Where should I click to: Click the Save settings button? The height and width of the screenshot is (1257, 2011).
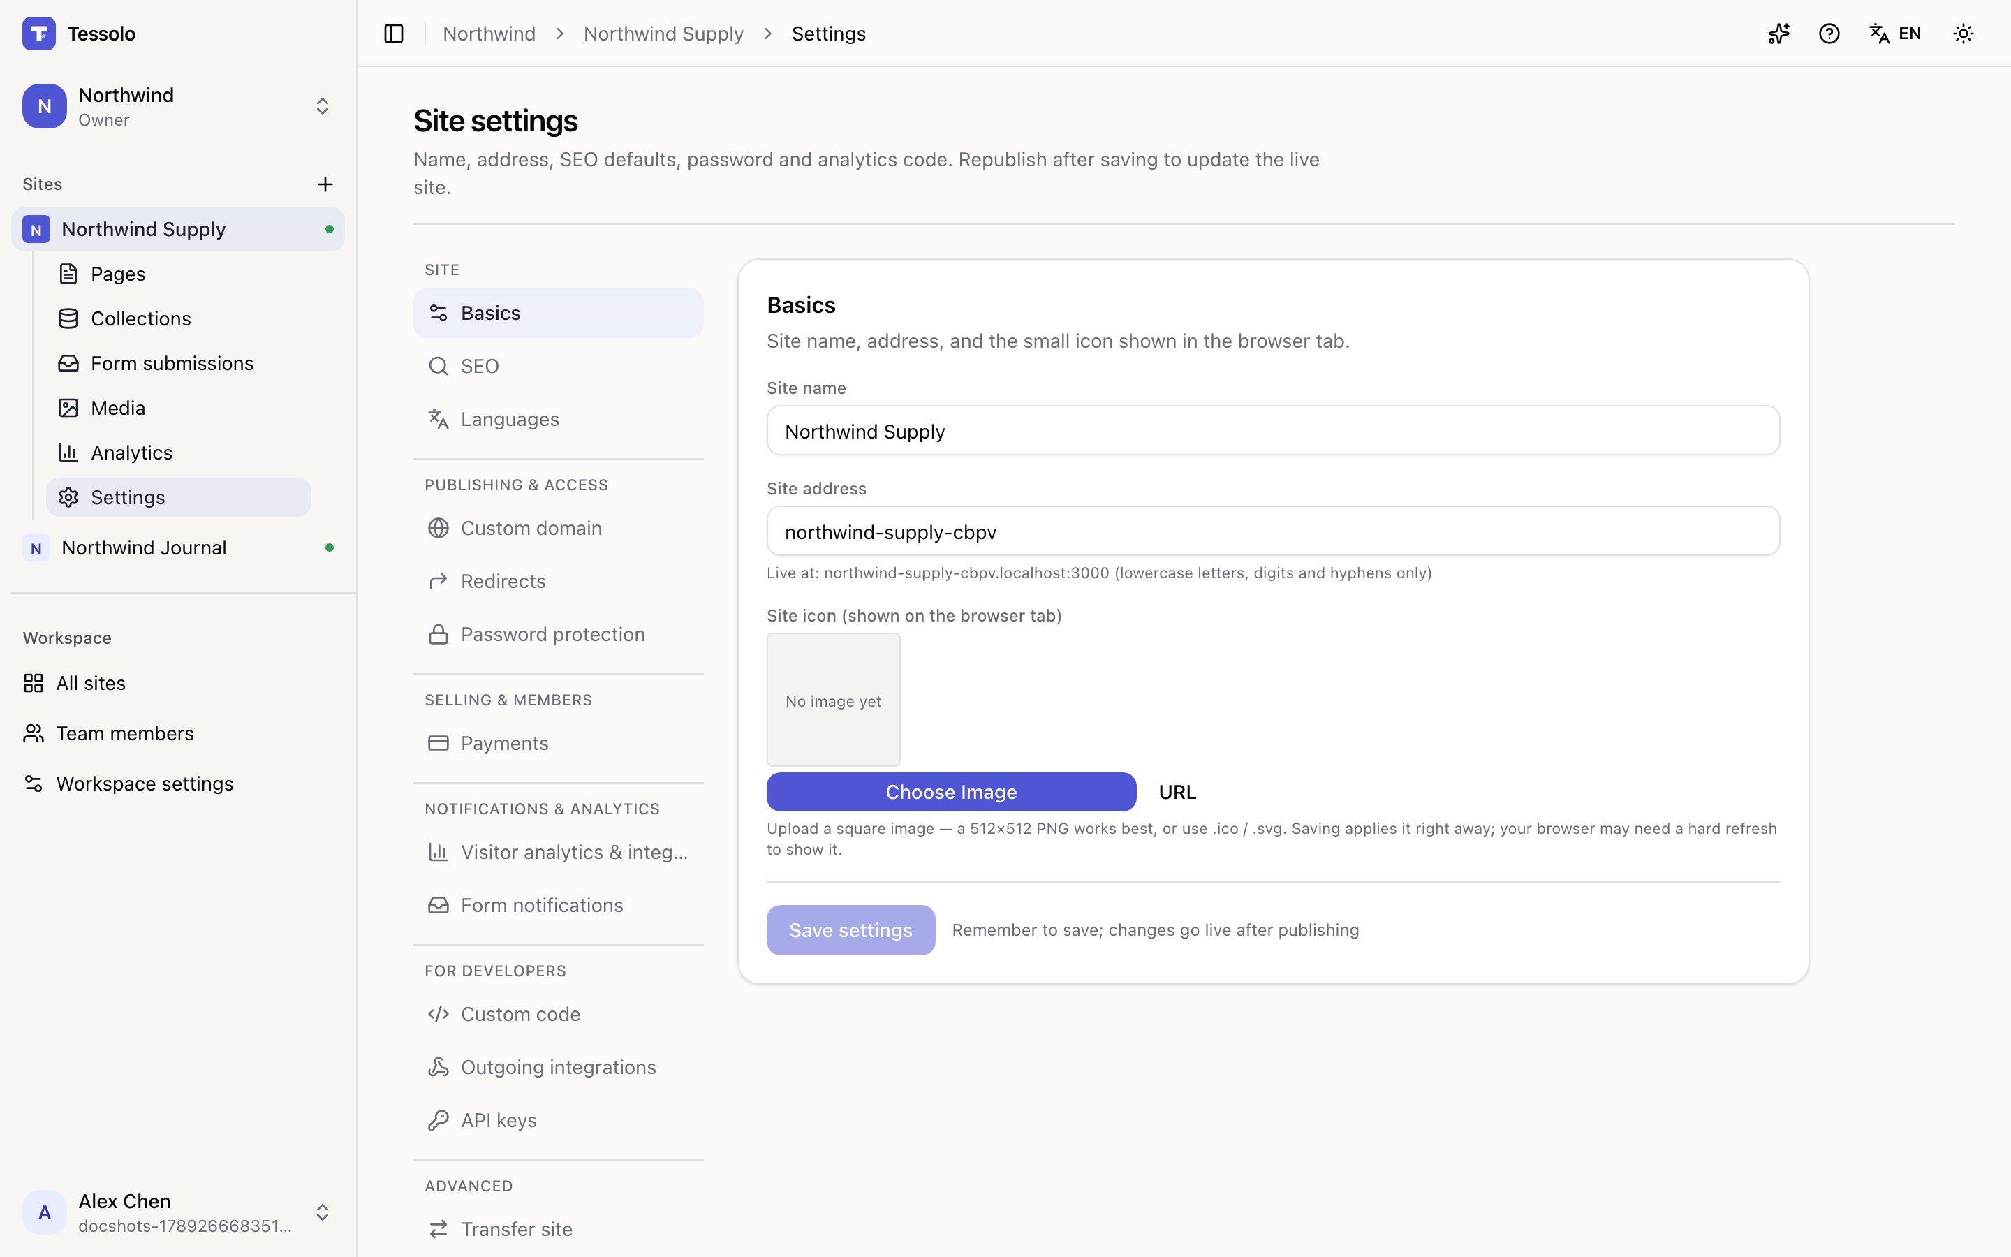click(851, 930)
